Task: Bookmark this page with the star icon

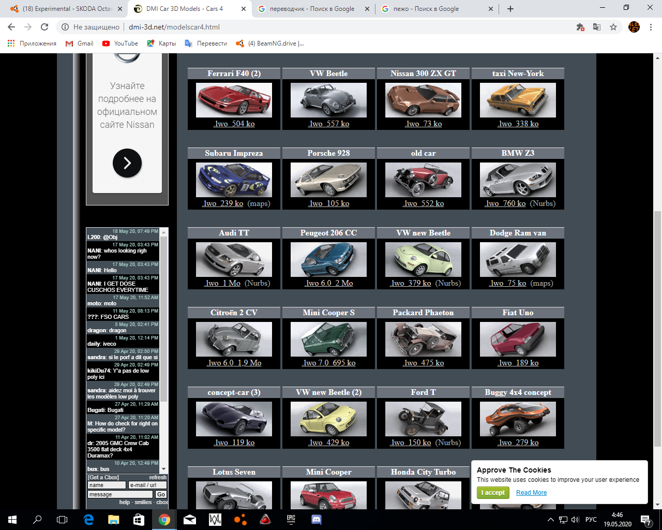Action: pyautogui.click(x=613, y=27)
